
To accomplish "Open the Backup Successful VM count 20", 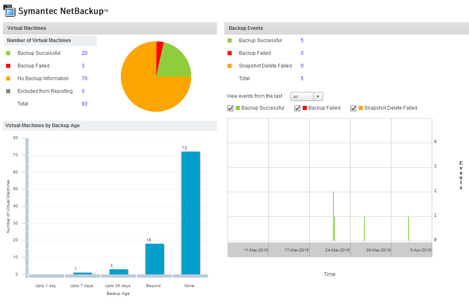I will click(84, 53).
